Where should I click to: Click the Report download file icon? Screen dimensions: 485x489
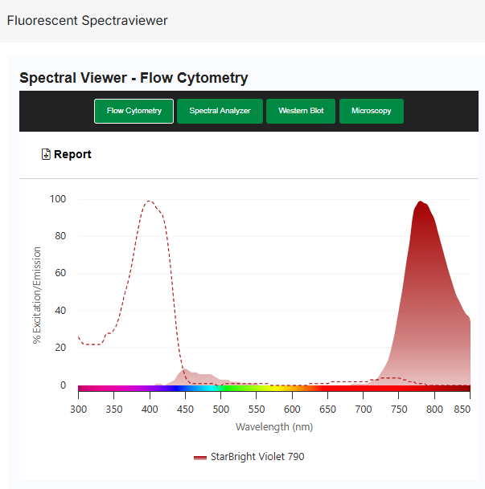pyautogui.click(x=46, y=154)
